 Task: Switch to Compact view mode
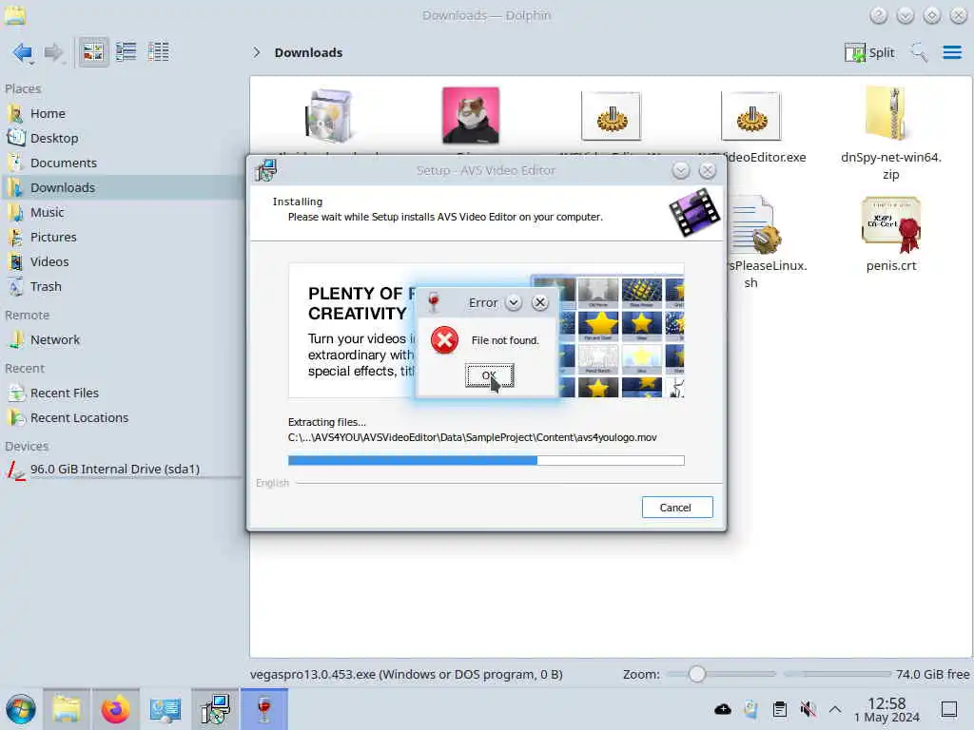click(127, 52)
